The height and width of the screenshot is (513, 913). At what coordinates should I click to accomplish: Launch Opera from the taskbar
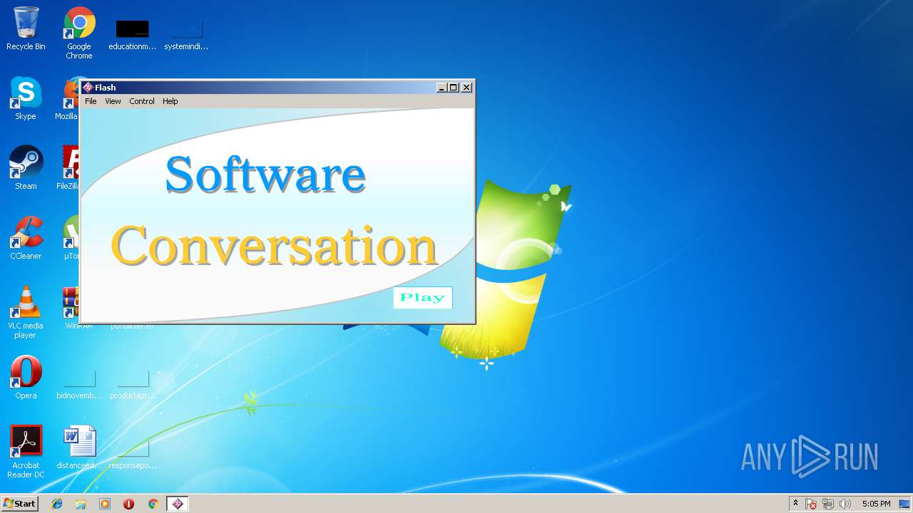pos(129,504)
